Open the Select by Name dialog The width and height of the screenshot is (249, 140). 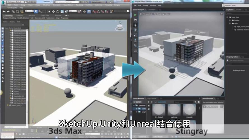pyautogui.click(x=40, y=11)
